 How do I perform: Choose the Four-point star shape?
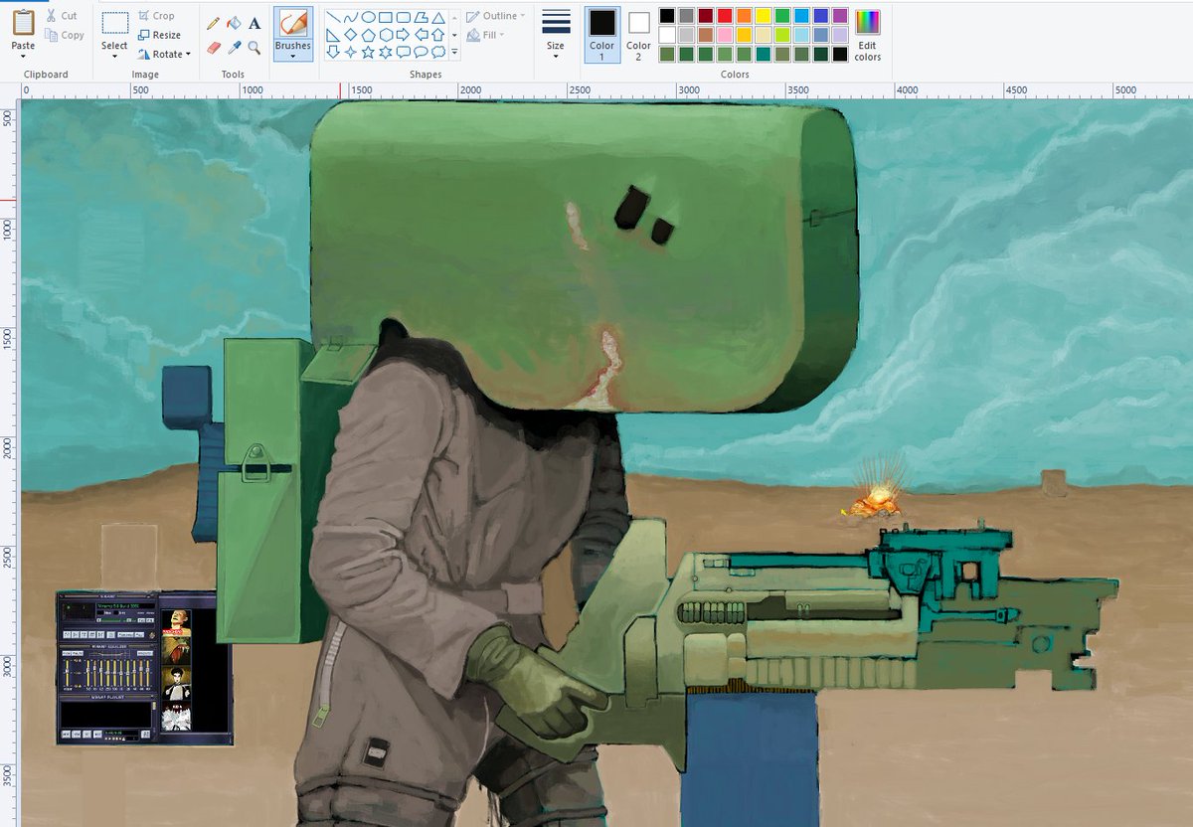point(351,52)
